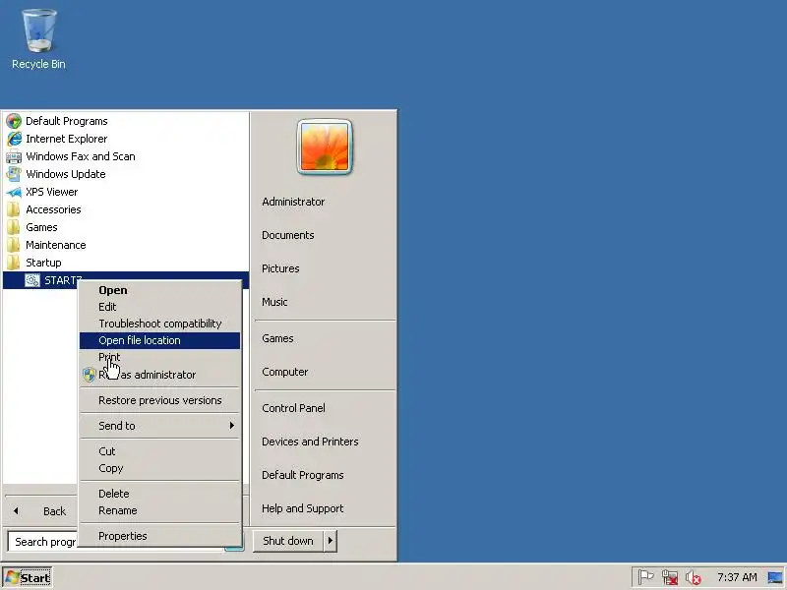Open Default Programs in the right pane
Viewport: 787px width, 590px height.
point(302,475)
